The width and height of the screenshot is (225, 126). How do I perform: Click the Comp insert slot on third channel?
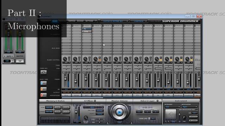pos(87,31)
